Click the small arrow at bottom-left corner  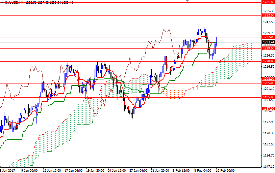tap(1, 166)
